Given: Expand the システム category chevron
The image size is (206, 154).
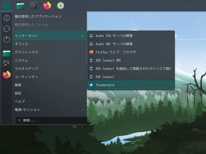Looking at the screenshot, I should click(x=82, y=60).
